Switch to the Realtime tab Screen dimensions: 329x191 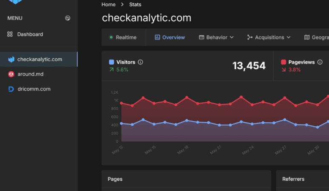point(123,37)
